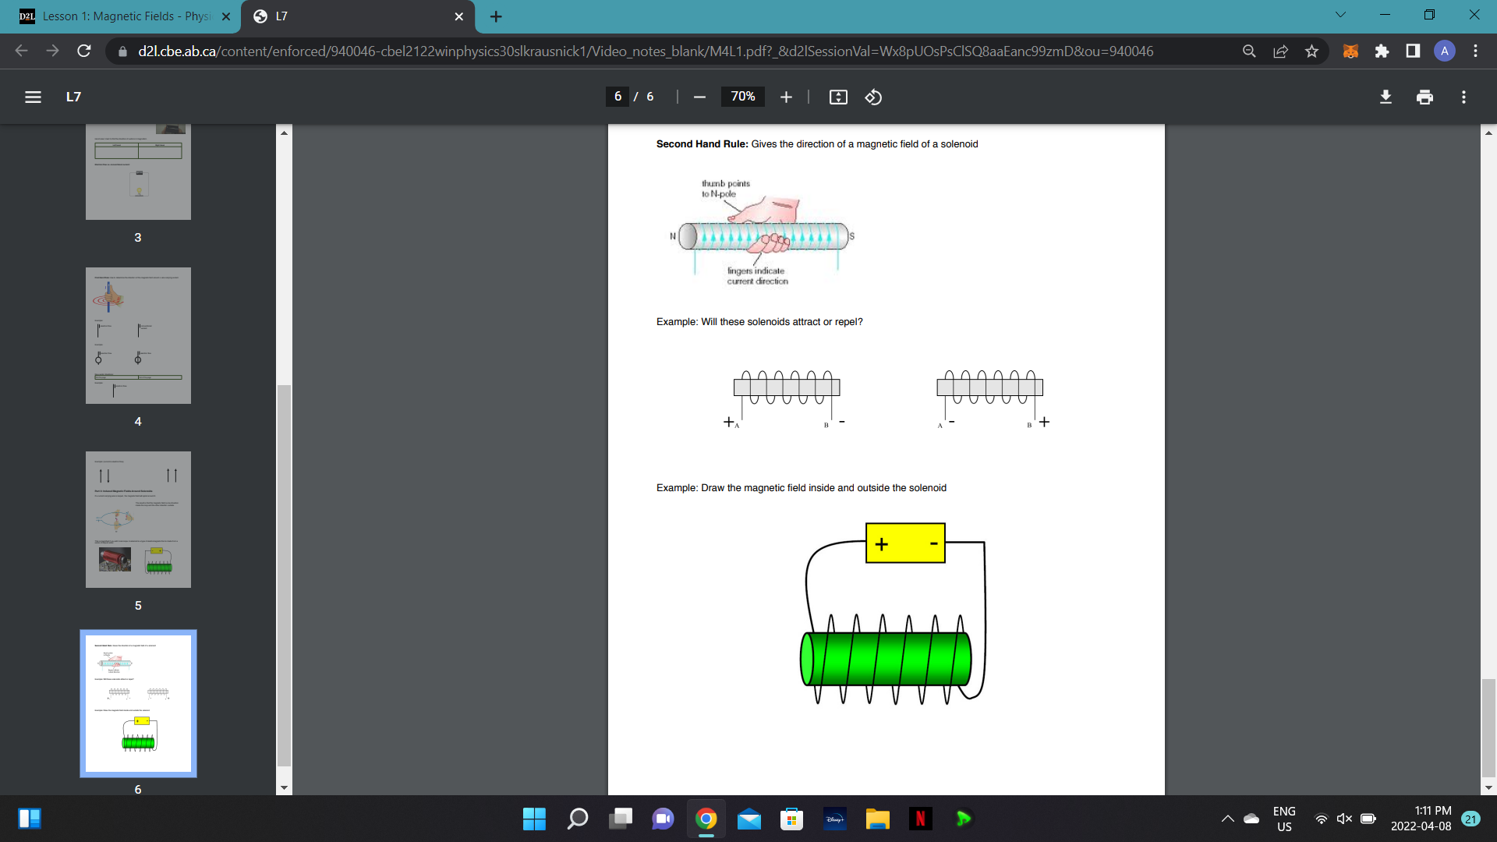The image size is (1497, 842).
Task: Edit the 70% zoom level field
Action: pyautogui.click(x=742, y=97)
